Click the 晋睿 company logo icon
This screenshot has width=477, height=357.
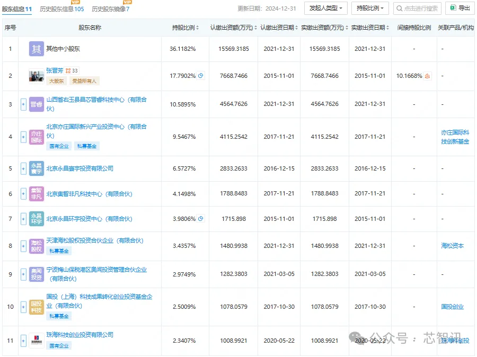[x=37, y=104]
